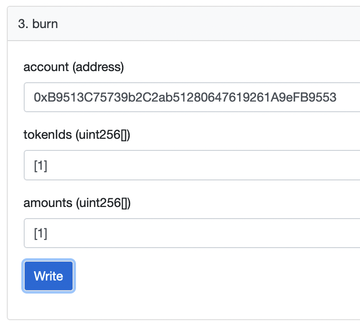Viewport: 360px width, 325px height.
Task: Click the "amounts (uint256[])" label
Action: click(x=77, y=203)
